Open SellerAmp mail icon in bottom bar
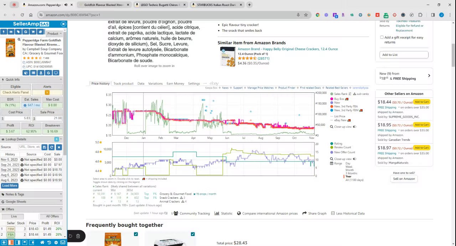Viewport: 456px width, 246px height. point(63,242)
